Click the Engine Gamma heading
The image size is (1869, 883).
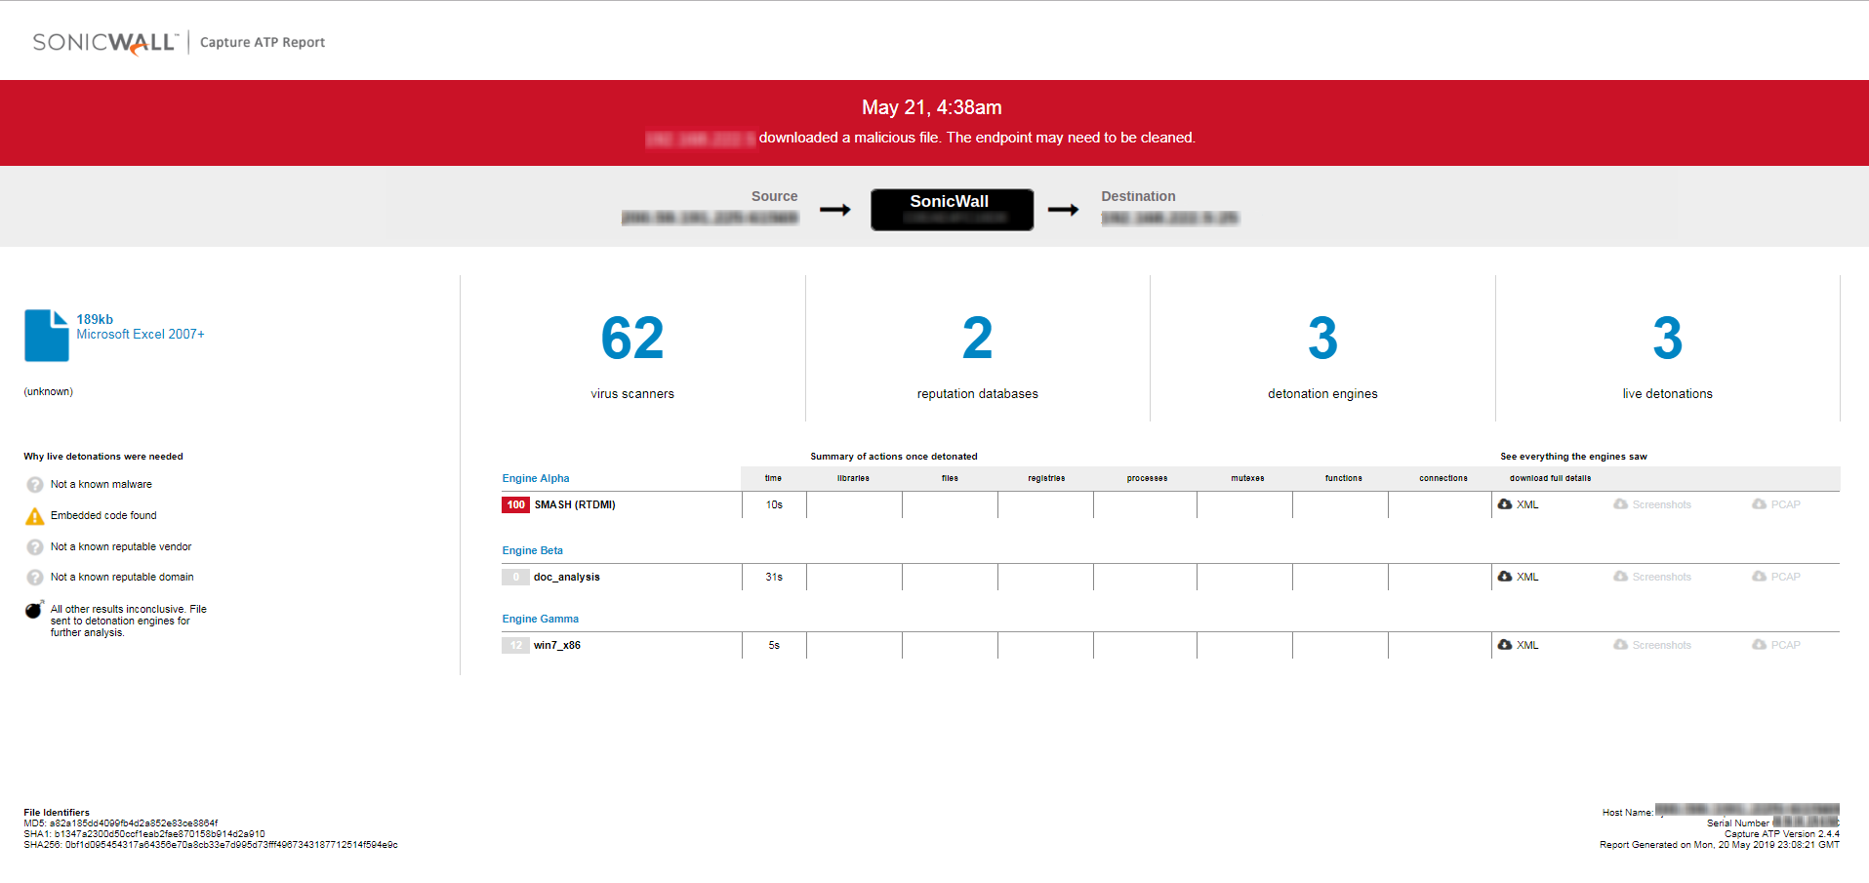click(x=541, y=619)
